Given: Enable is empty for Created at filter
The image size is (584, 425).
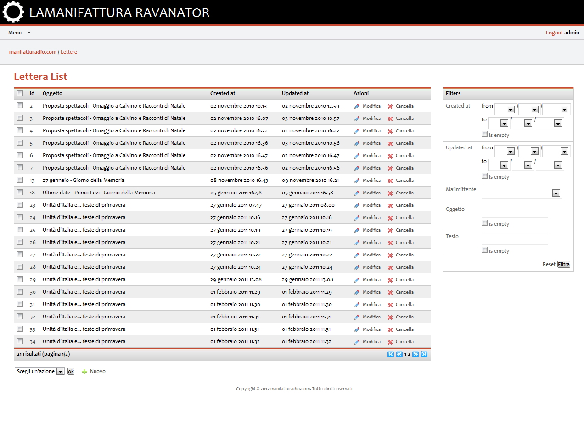Looking at the screenshot, I should point(484,134).
